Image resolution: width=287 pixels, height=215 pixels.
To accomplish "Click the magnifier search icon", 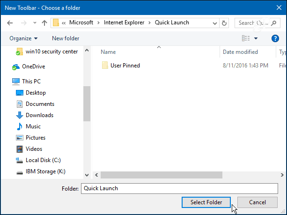I will (x=273, y=23).
